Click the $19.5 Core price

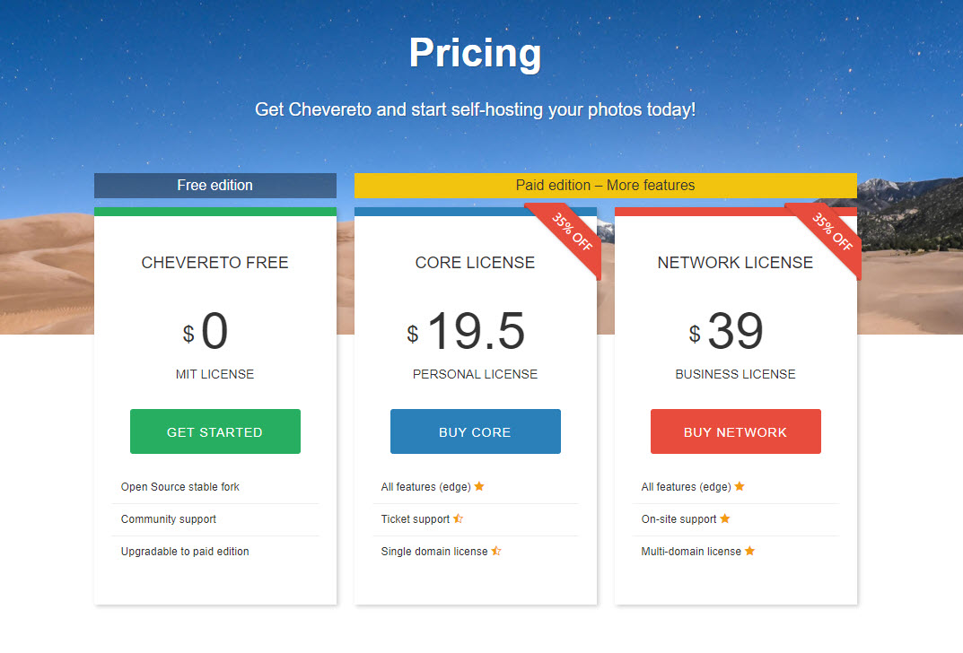click(x=475, y=332)
